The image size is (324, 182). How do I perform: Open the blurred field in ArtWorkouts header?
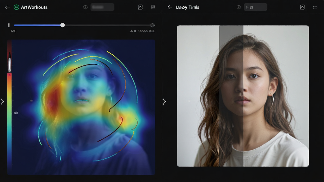tap(102, 7)
